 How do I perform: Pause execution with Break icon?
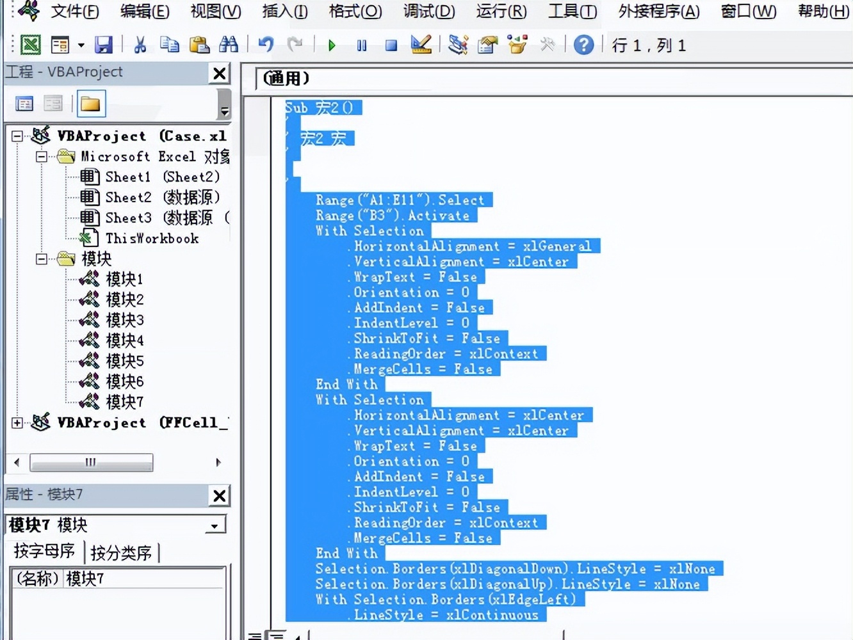pos(362,45)
